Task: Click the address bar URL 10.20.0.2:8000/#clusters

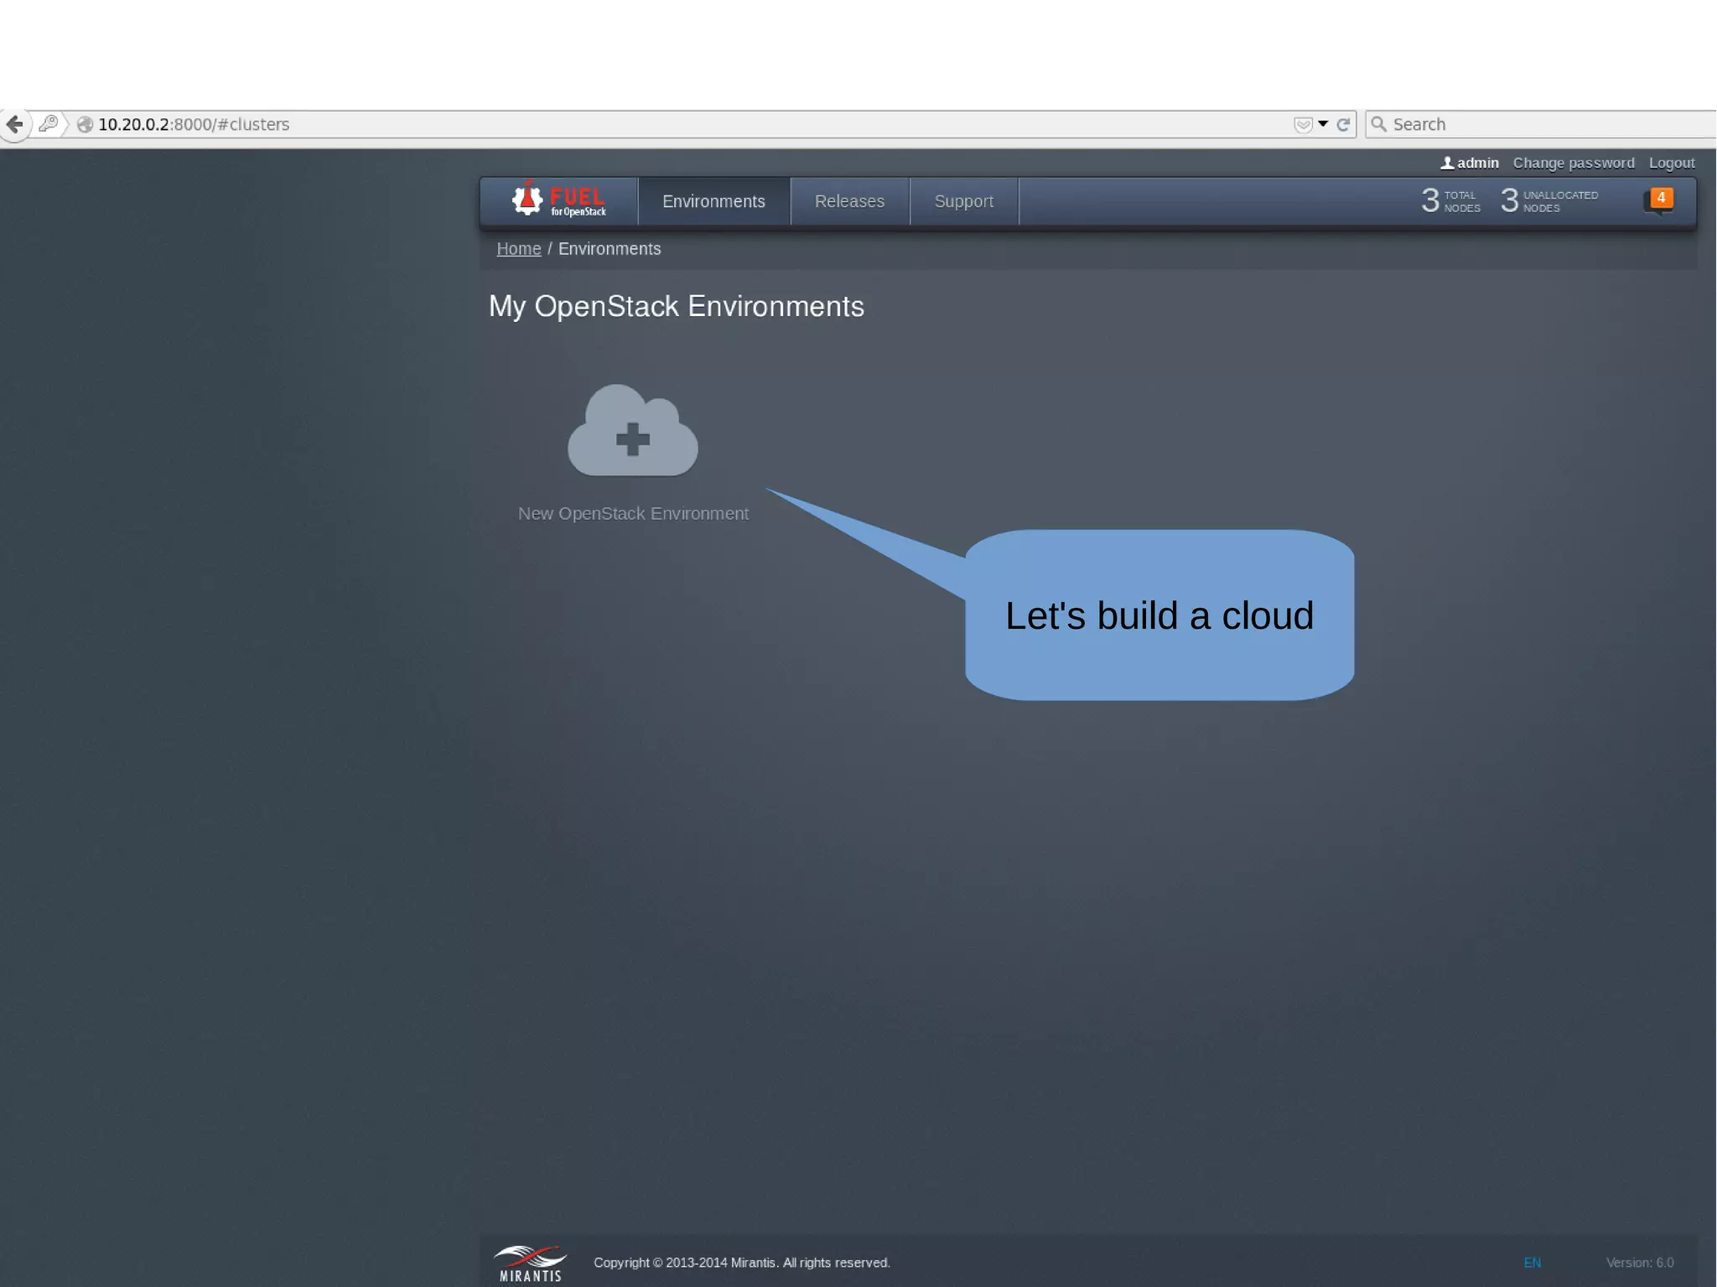Action: [x=194, y=124]
